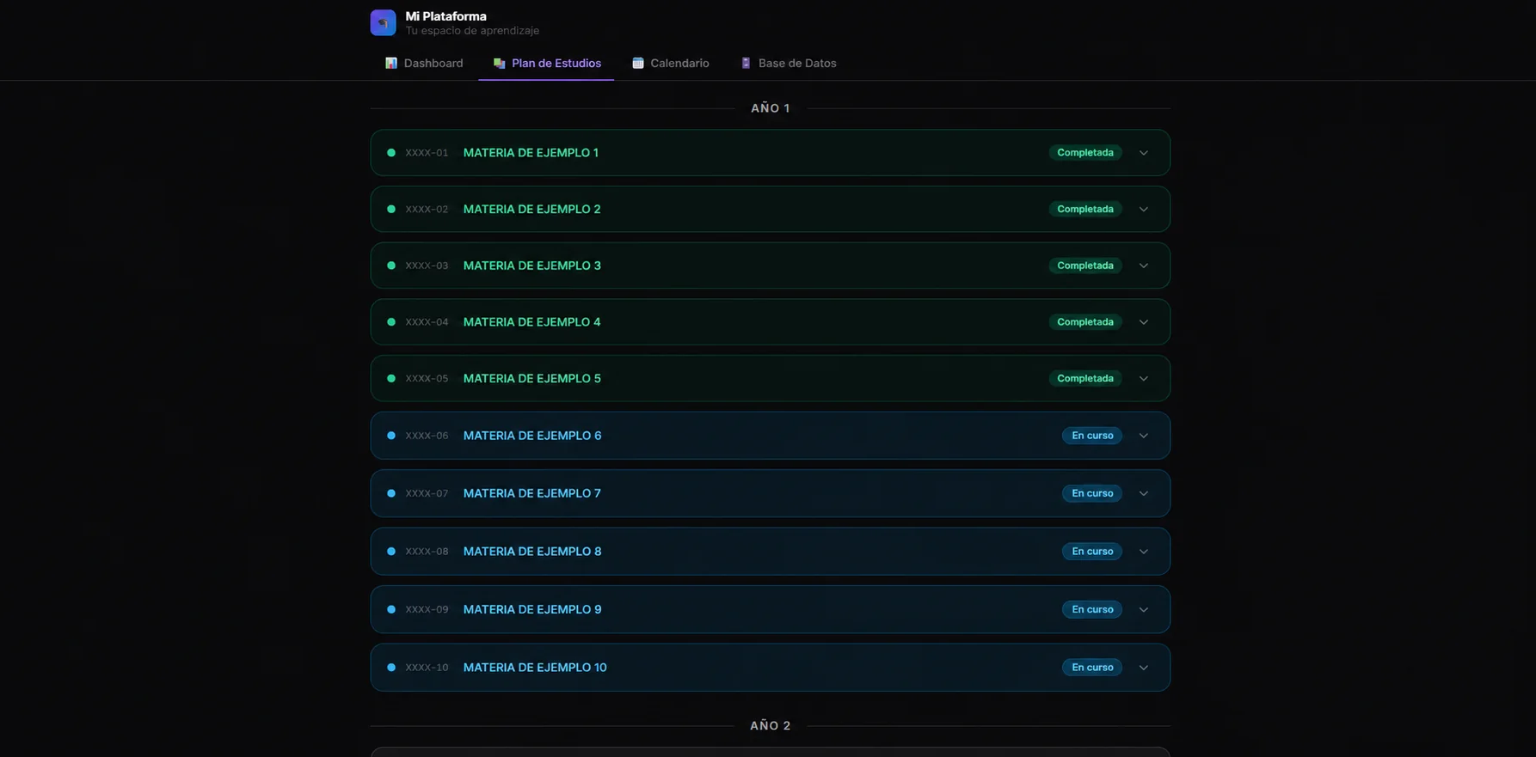Click the title MATERIA DE EJEMPLO 3

[532, 266]
